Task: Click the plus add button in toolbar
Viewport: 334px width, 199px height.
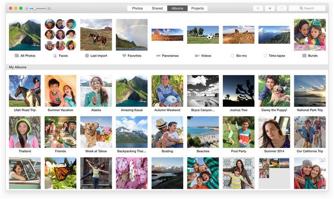Action: [x=270, y=8]
